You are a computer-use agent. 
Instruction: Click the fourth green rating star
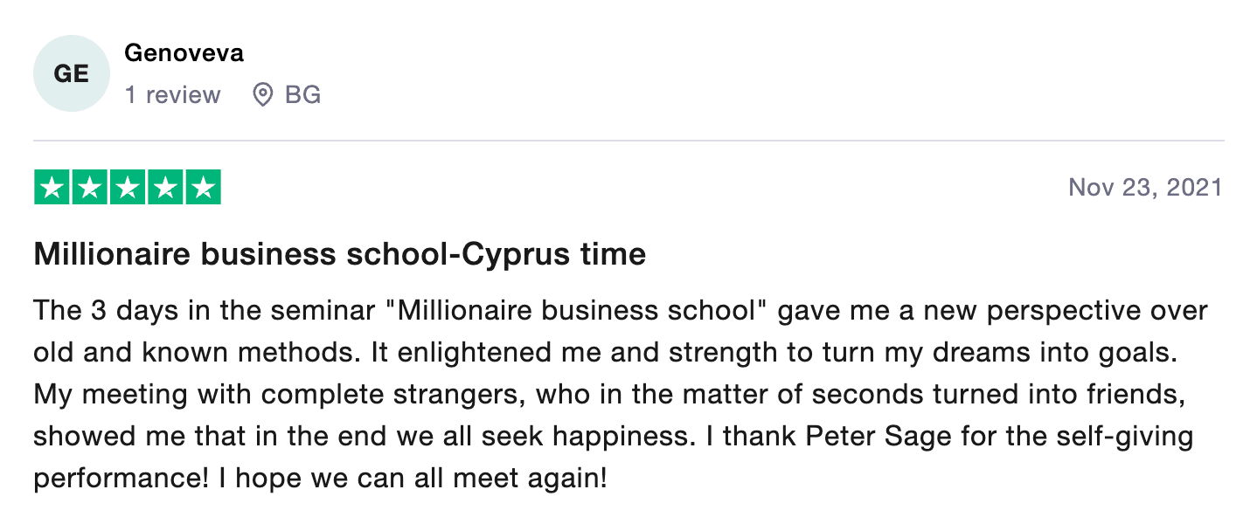pyautogui.click(x=165, y=188)
